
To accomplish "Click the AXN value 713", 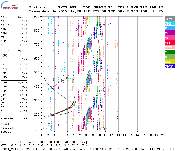I will [135, 11].
